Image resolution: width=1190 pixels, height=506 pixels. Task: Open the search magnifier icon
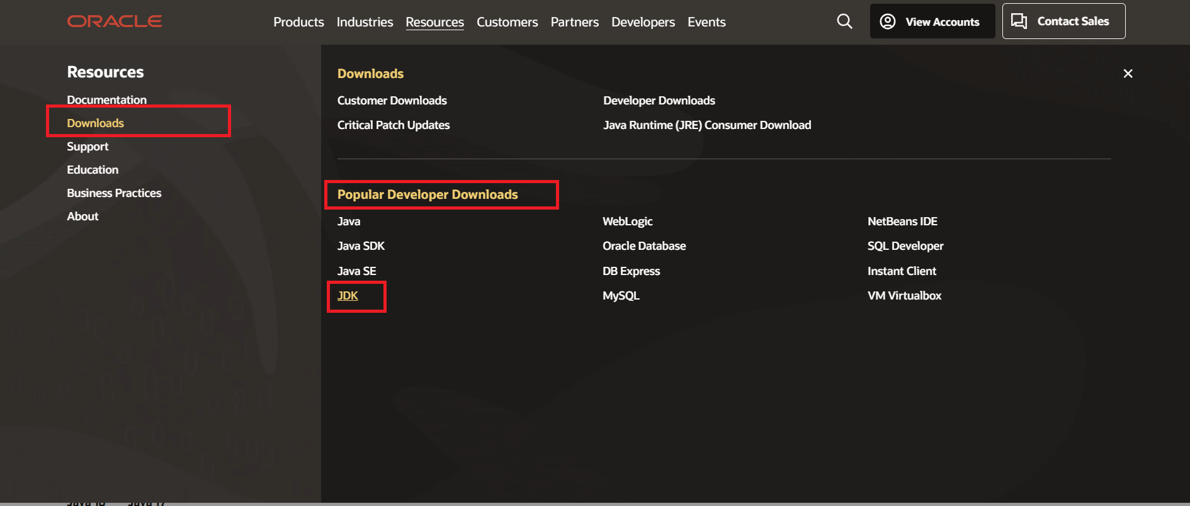pos(844,21)
